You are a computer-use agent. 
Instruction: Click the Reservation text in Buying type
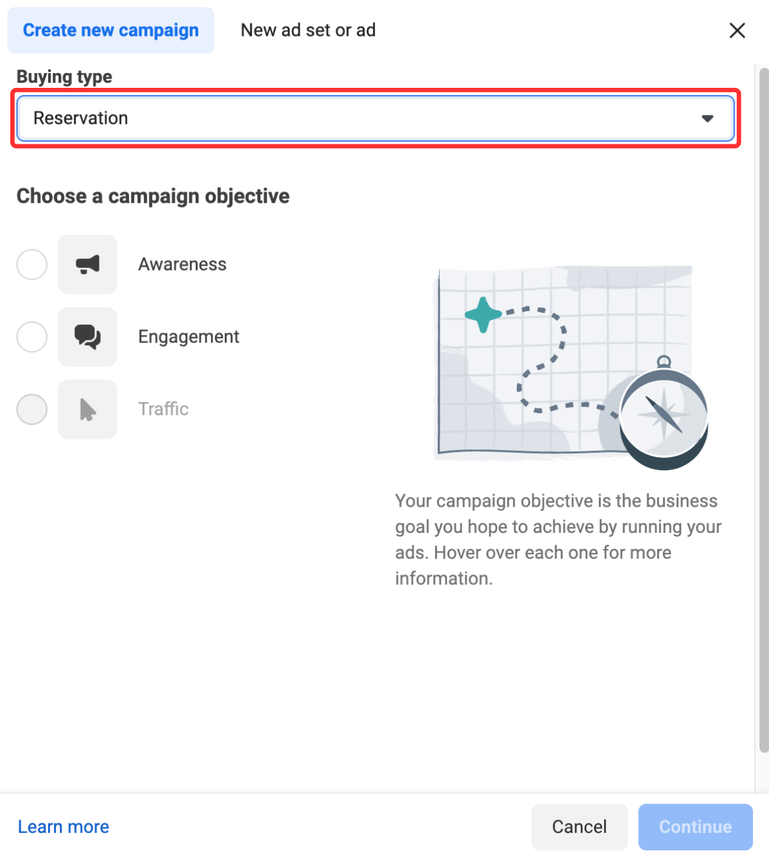tap(81, 118)
